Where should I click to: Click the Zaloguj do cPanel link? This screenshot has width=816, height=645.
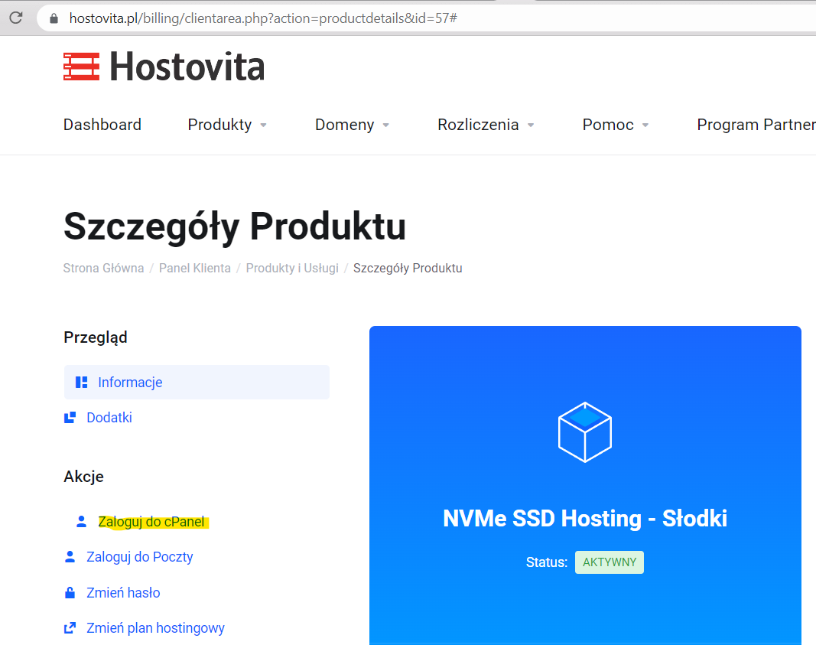point(151,522)
